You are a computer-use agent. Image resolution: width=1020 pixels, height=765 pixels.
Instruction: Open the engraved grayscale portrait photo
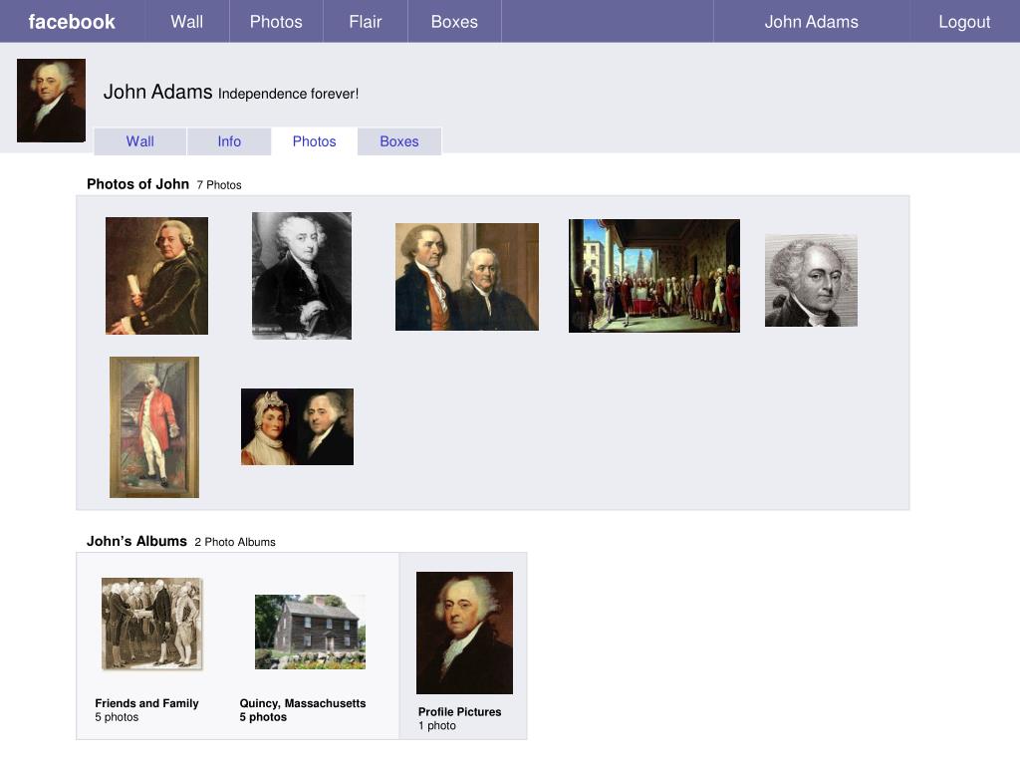coord(811,280)
